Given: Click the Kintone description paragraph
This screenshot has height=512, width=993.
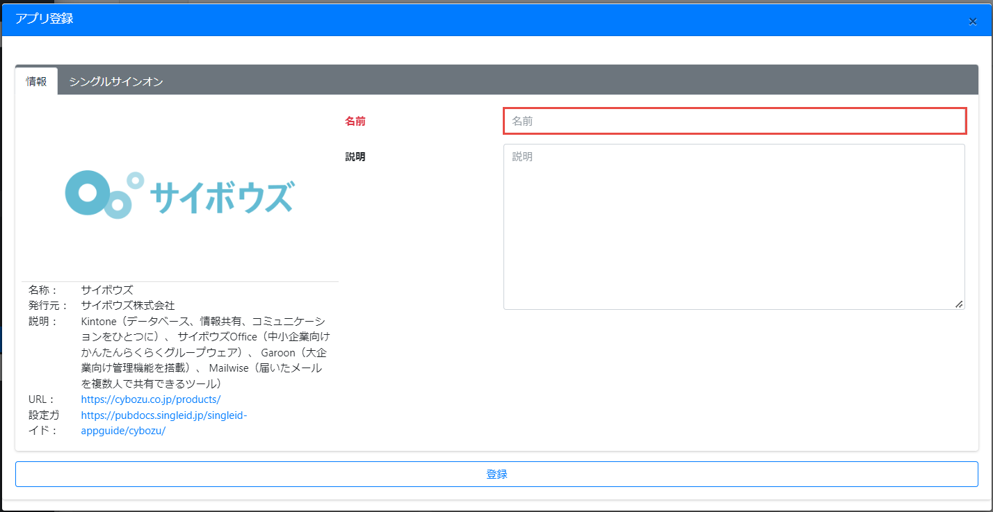Looking at the screenshot, I should 205,352.
